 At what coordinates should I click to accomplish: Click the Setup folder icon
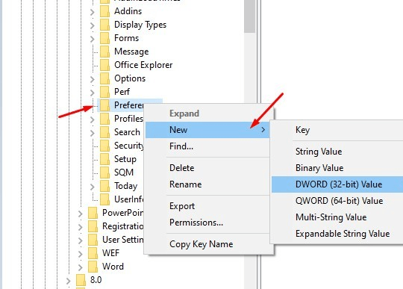coord(104,159)
